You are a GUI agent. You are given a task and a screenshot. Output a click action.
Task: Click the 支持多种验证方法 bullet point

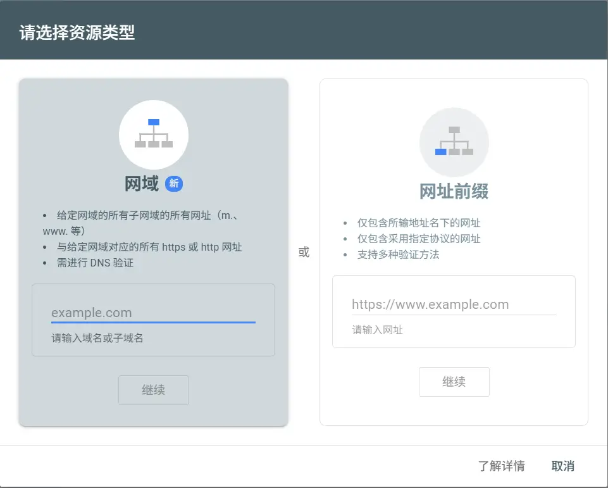tap(398, 254)
